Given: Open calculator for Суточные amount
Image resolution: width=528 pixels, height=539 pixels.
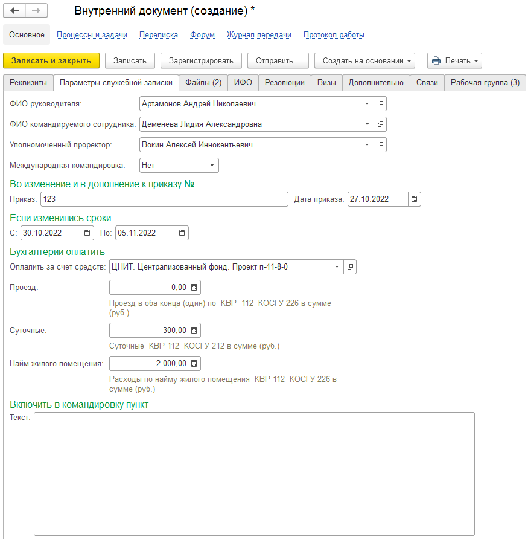Looking at the screenshot, I should point(194,331).
